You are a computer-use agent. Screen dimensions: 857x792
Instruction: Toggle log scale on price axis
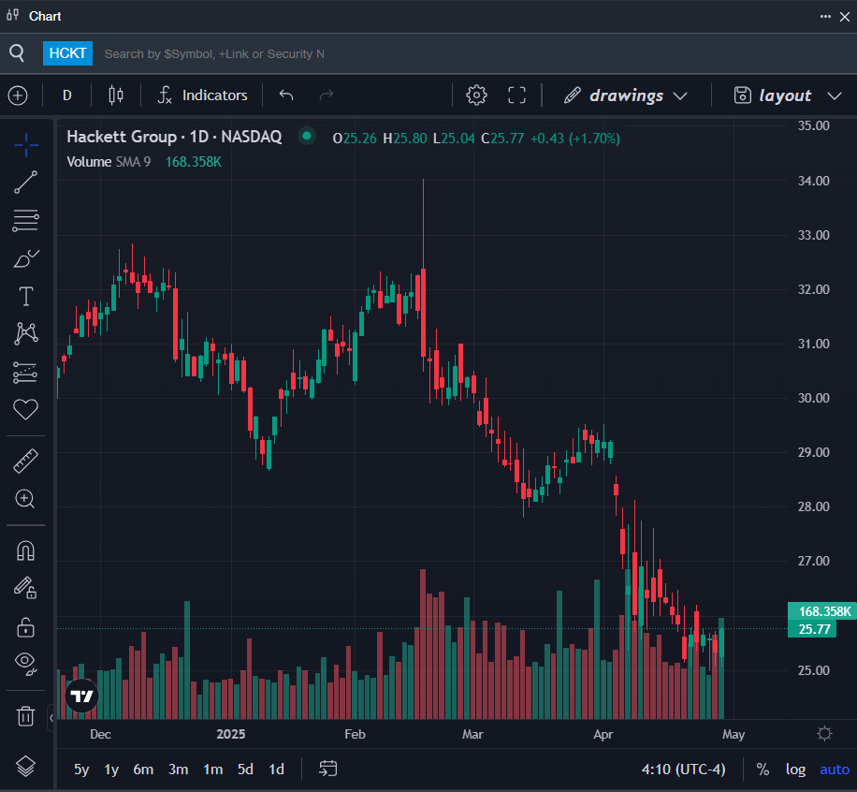coord(795,770)
